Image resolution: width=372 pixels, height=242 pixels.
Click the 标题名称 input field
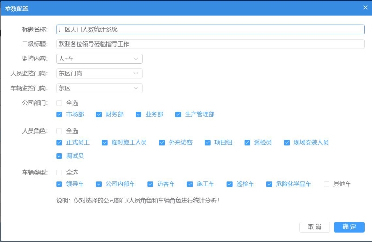point(209,29)
